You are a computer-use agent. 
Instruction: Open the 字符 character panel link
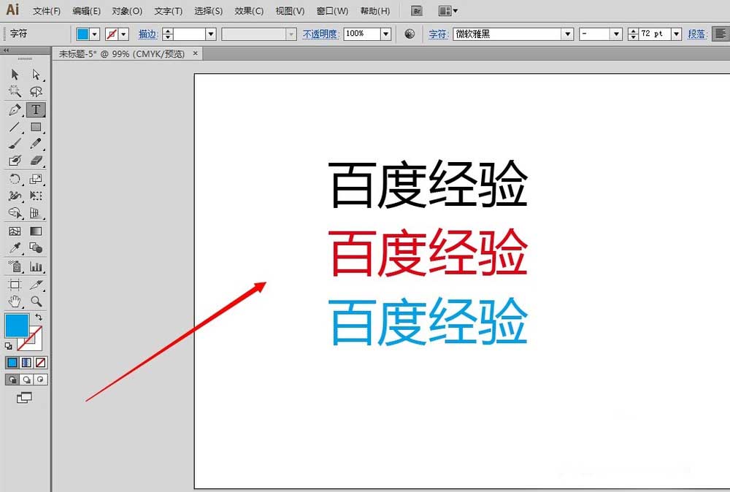[439, 34]
